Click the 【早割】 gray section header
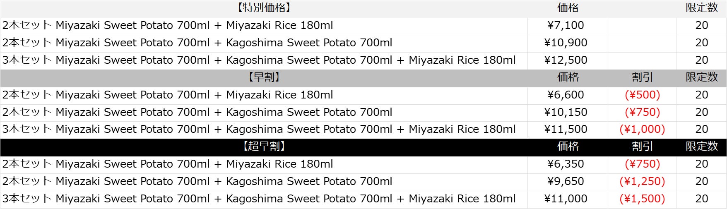Image resolution: width=727 pixels, height=209 pixels. click(x=264, y=77)
